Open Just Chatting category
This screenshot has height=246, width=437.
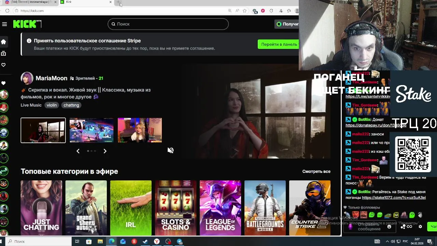pyautogui.click(x=41, y=208)
